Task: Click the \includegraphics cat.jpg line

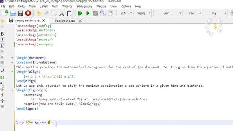Action: point(89,99)
